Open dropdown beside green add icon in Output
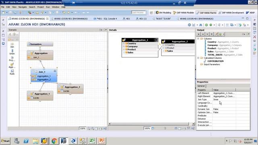 click(224, 34)
